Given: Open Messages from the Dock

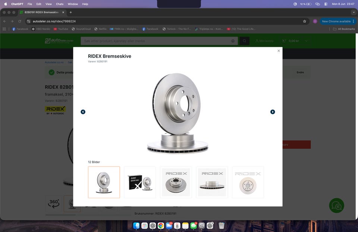Looking at the screenshot, I should [194, 225].
